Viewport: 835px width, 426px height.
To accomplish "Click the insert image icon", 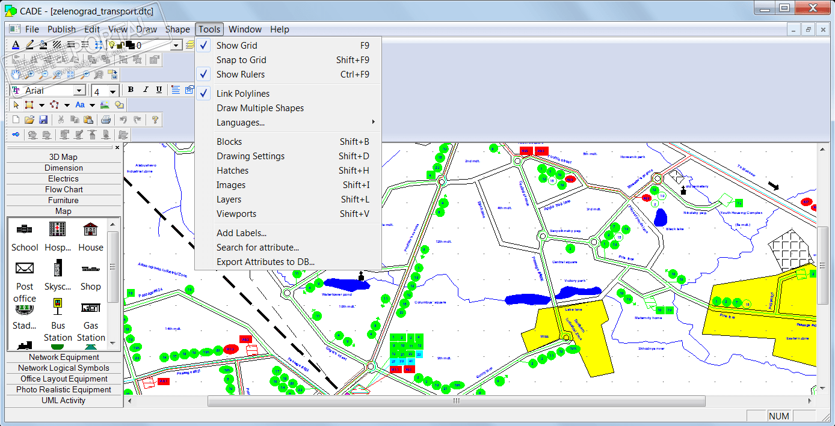I will (105, 105).
